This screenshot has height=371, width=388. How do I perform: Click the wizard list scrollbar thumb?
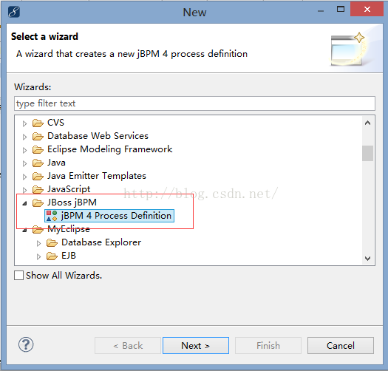click(367, 153)
